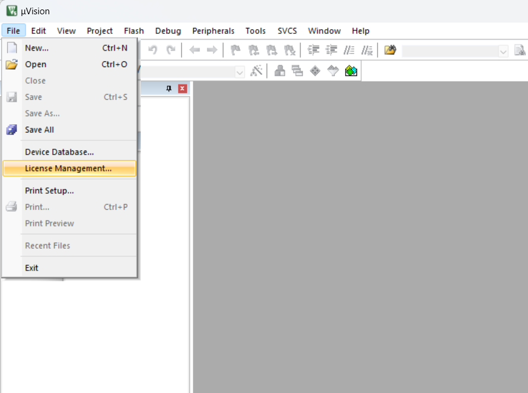Pin the Project panel with pushpin
Screen dimensions: 528x393
169,89
